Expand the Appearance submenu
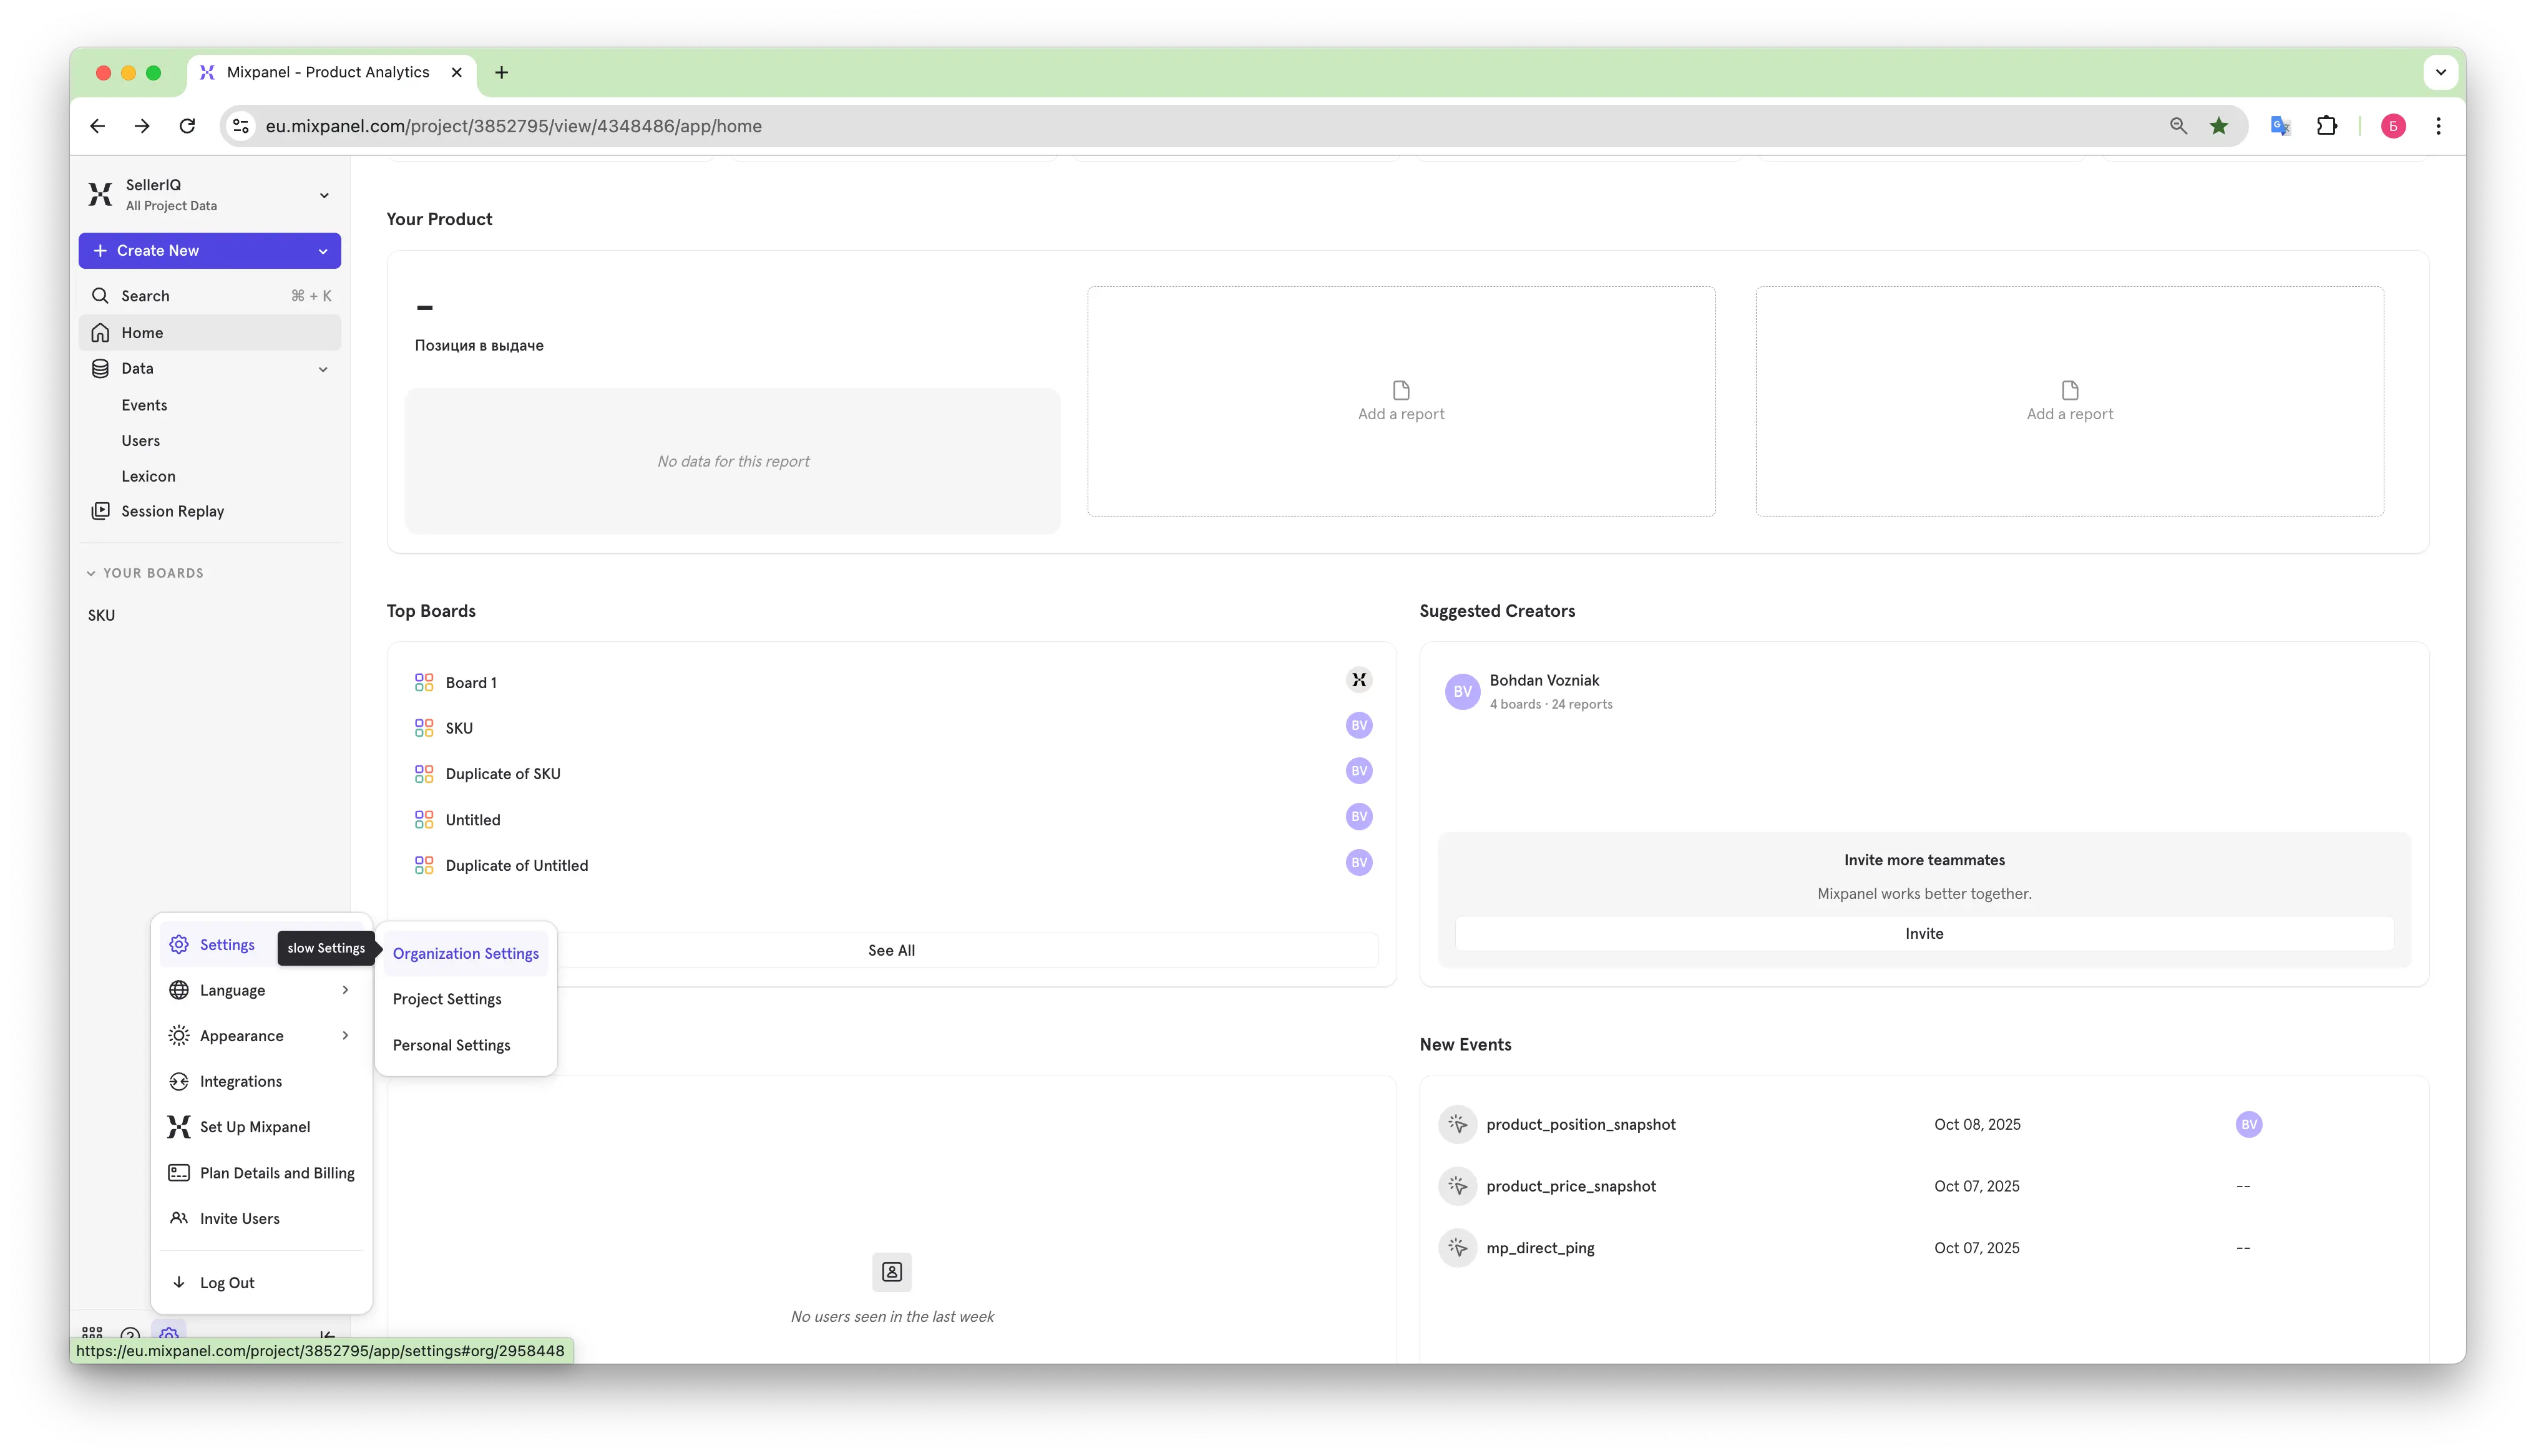This screenshot has height=1456, width=2536. 345,1036
